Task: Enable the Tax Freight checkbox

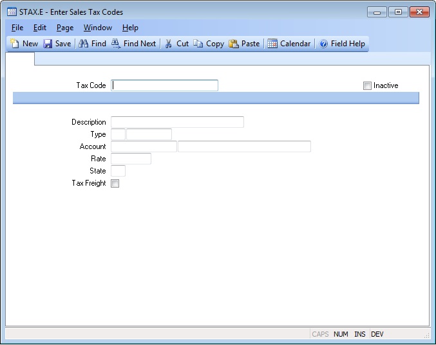Action: (115, 183)
